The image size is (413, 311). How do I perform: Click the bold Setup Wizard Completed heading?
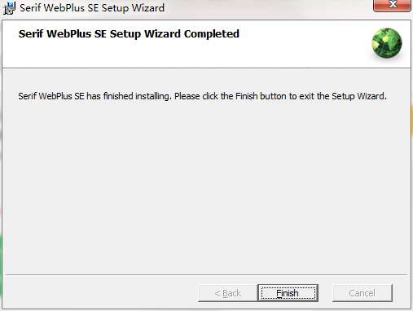tap(129, 34)
